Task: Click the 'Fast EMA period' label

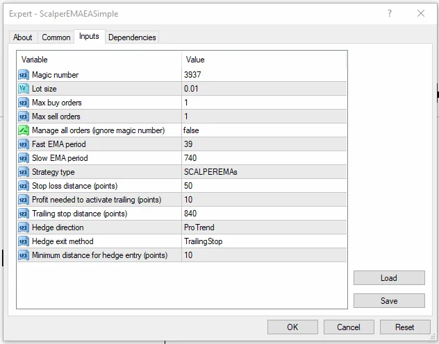Action: point(59,144)
